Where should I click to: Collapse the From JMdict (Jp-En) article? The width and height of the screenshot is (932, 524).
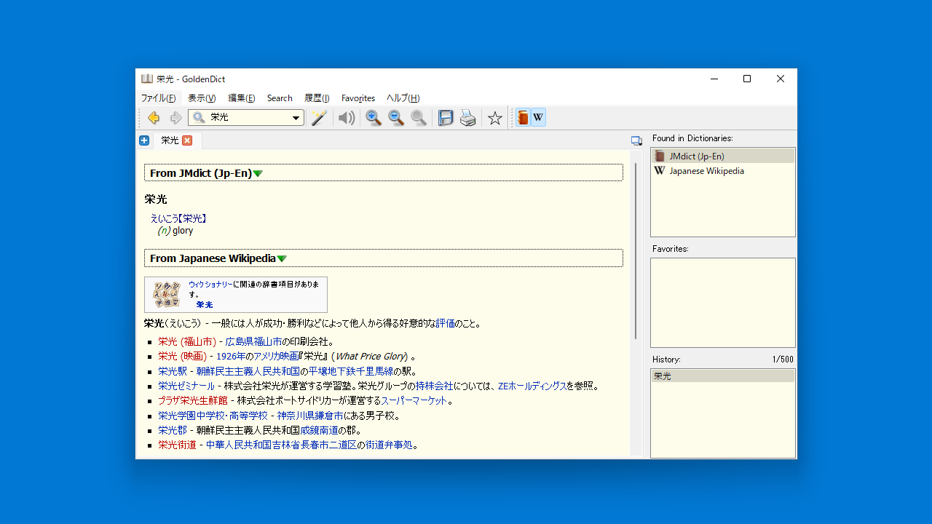coord(258,174)
